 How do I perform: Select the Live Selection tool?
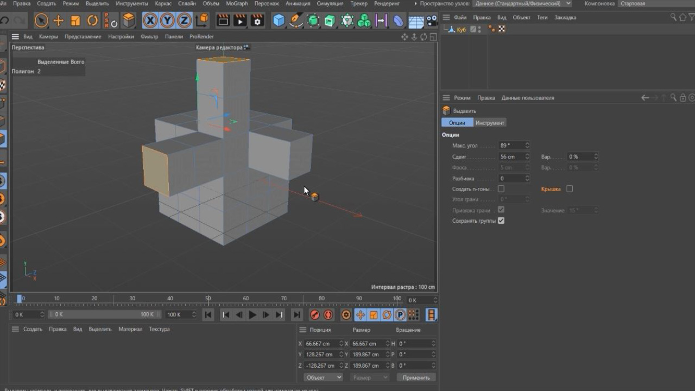(x=41, y=20)
